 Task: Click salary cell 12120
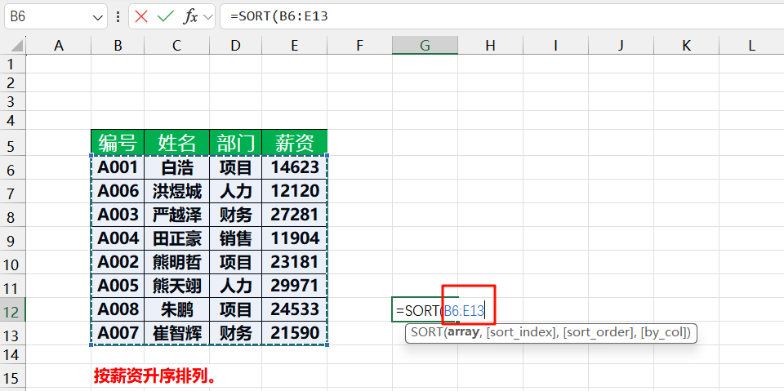coord(295,190)
